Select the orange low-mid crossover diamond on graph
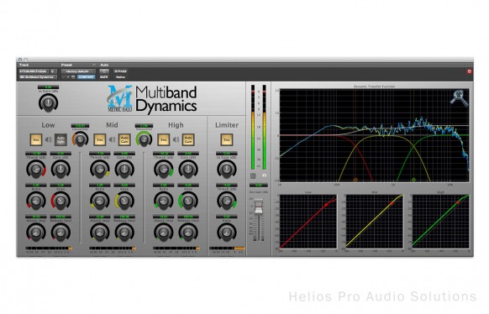 pos(355,180)
